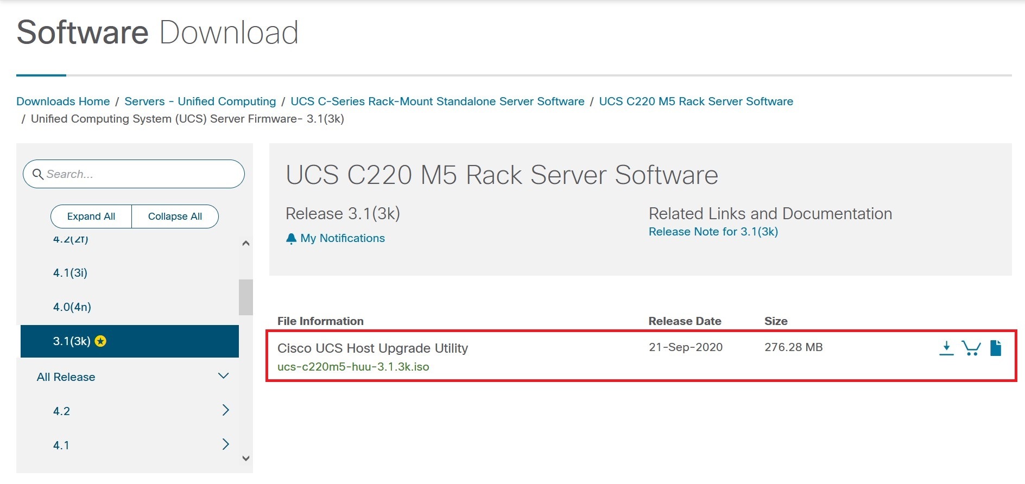Add the Host Upgrade Utility to cart

971,348
